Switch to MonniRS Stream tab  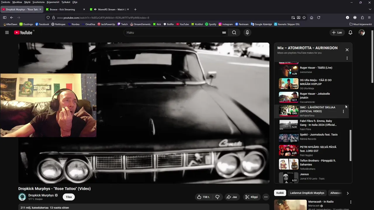(112, 9)
